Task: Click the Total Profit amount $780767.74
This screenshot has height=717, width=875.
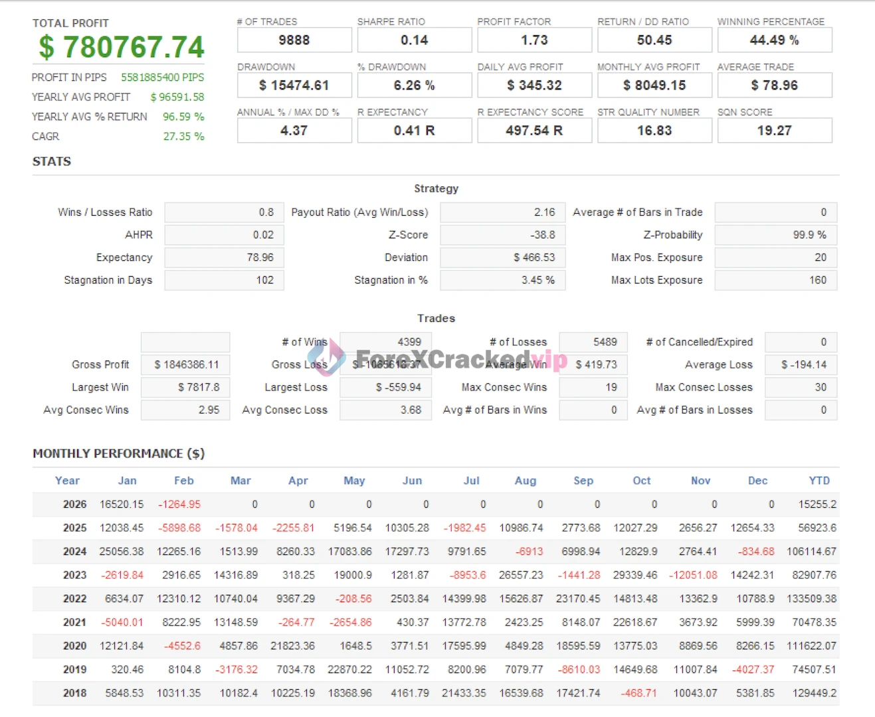Action: pyautogui.click(x=121, y=47)
